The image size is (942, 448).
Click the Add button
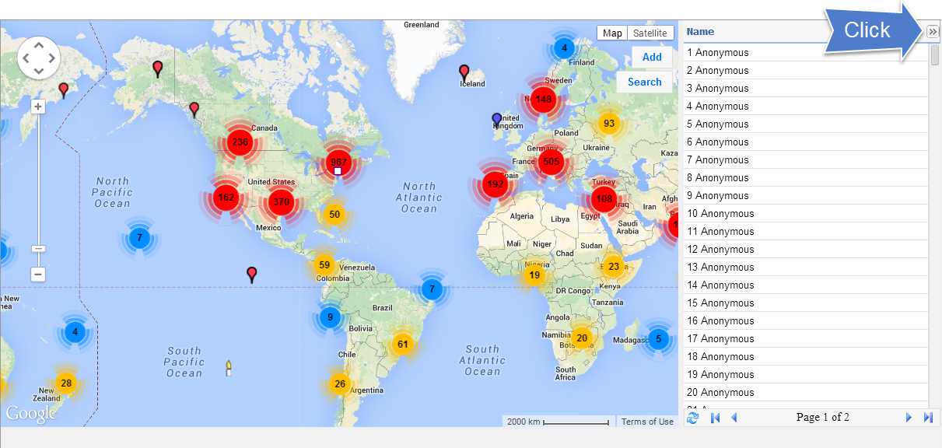652,57
